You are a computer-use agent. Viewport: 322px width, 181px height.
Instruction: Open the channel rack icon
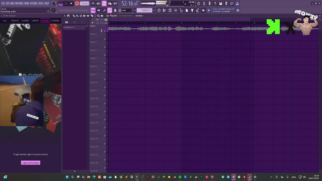170,10
